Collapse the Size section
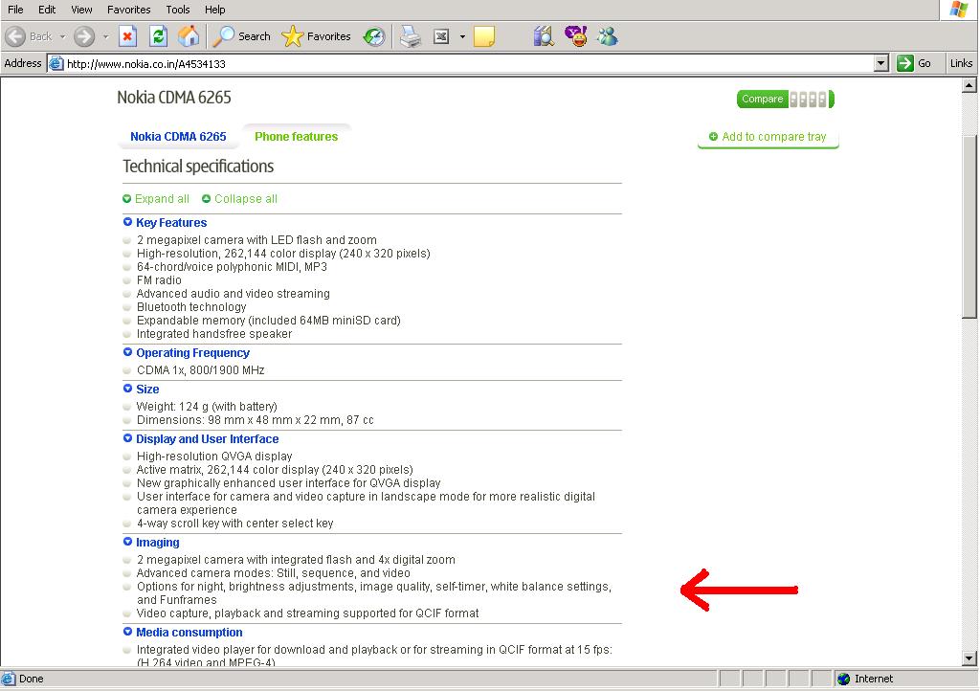The width and height of the screenshot is (980, 691). pos(127,388)
